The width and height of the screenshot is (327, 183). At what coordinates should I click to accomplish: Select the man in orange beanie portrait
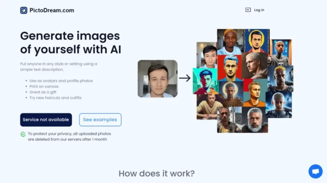pyautogui.click(x=230, y=42)
